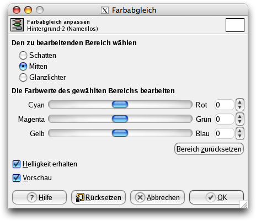Toggle the Vorschau checkbox
The width and height of the screenshot is (256, 221).
point(17,178)
